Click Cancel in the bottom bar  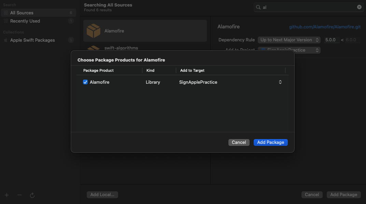[x=312, y=195]
